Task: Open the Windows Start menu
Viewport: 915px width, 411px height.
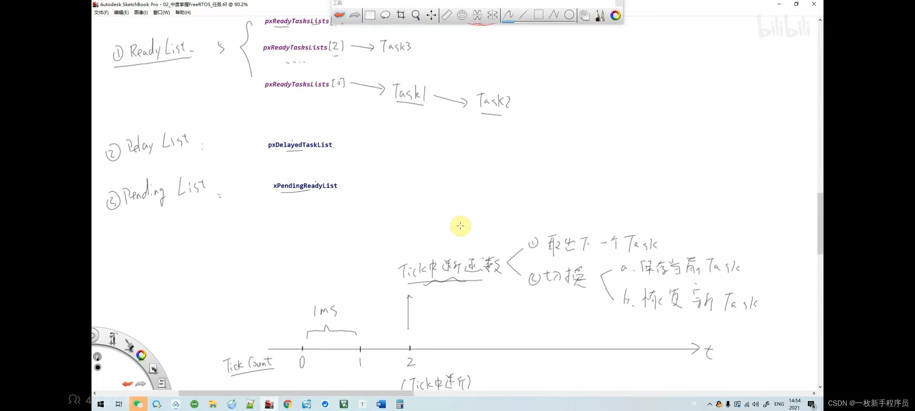Action: [101, 404]
